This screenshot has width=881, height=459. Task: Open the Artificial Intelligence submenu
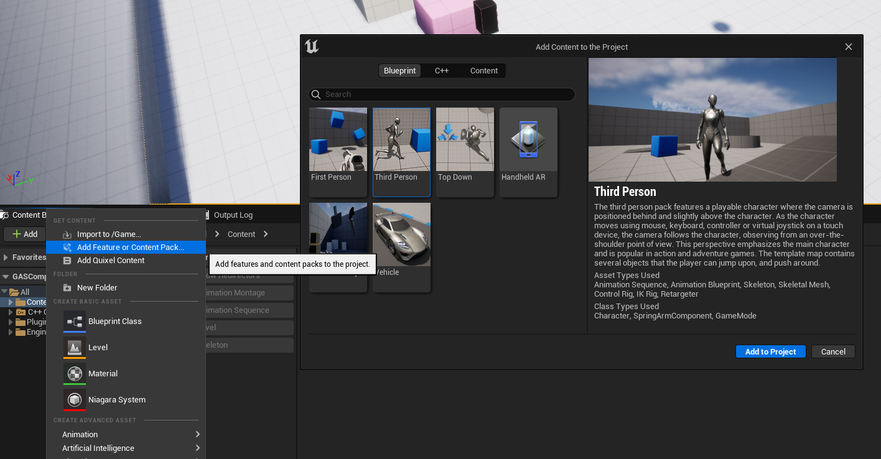pyautogui.click(x=126, y=448)
